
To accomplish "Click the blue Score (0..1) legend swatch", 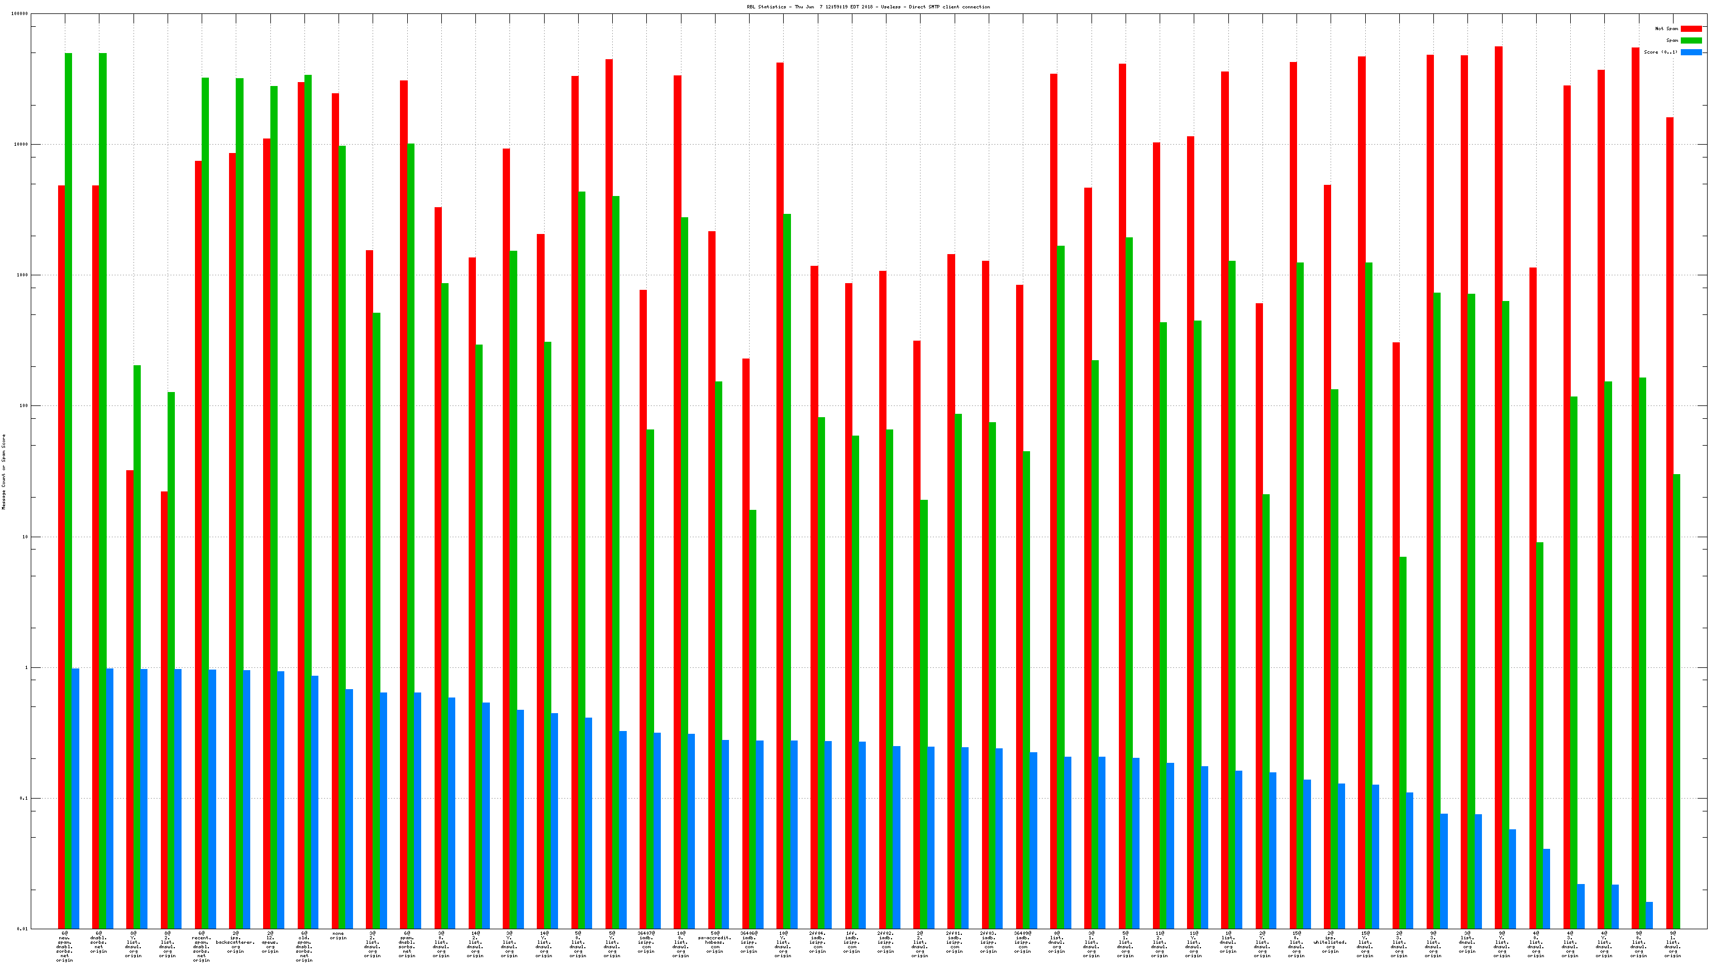I will tap(1691, 52).
